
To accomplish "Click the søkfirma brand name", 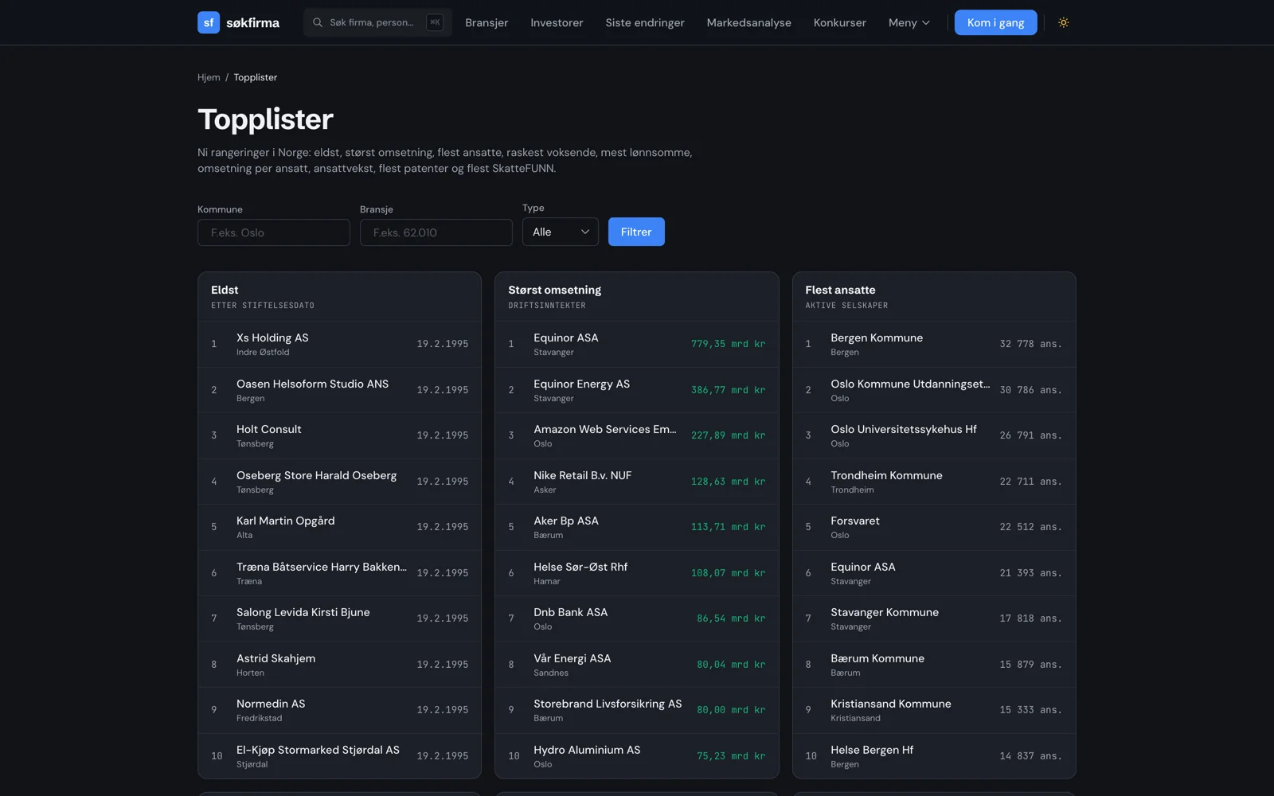I will pyautogui.click(x=252, y=22).
